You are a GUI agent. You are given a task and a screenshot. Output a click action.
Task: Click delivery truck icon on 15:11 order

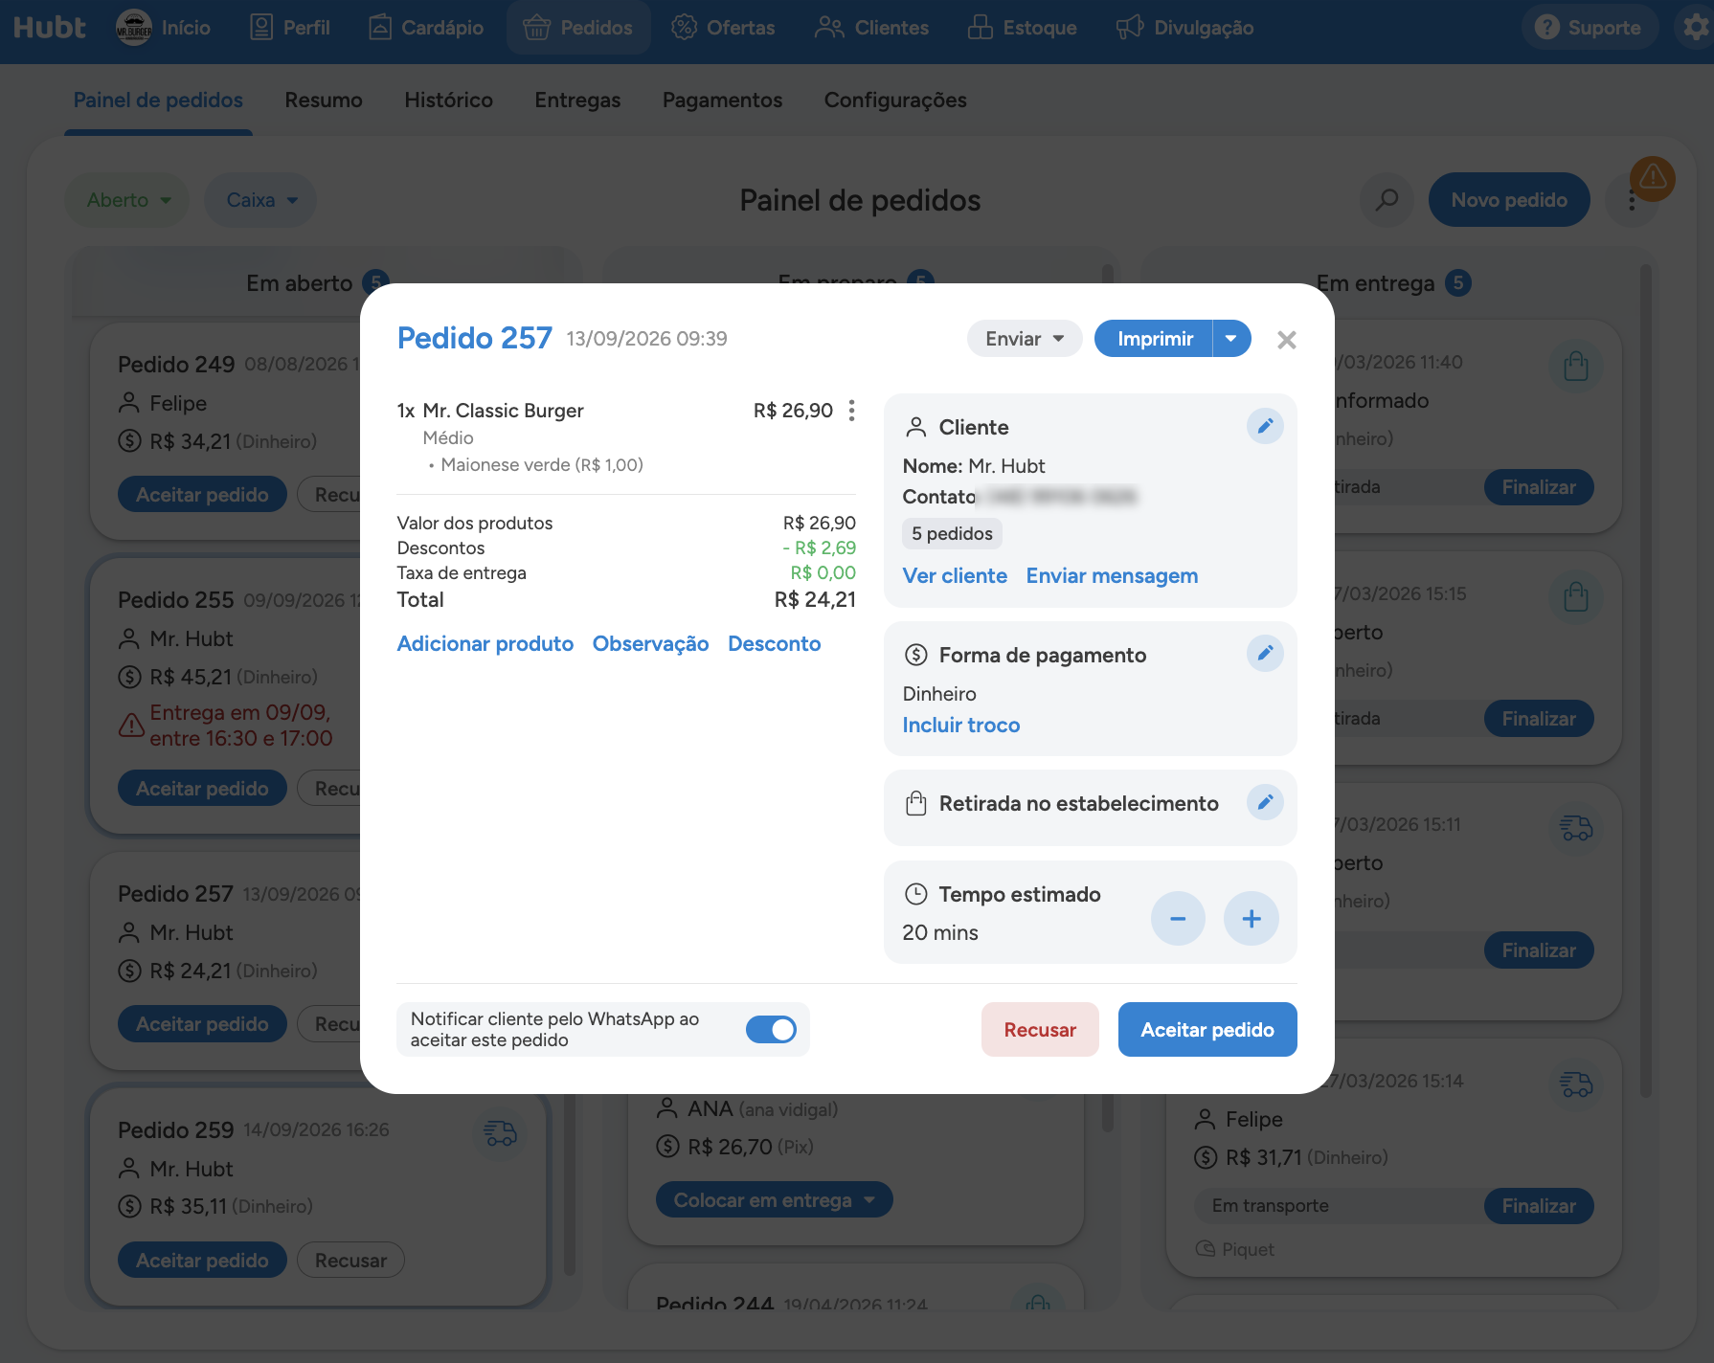pyautogui.click(x=1576, y=829)
